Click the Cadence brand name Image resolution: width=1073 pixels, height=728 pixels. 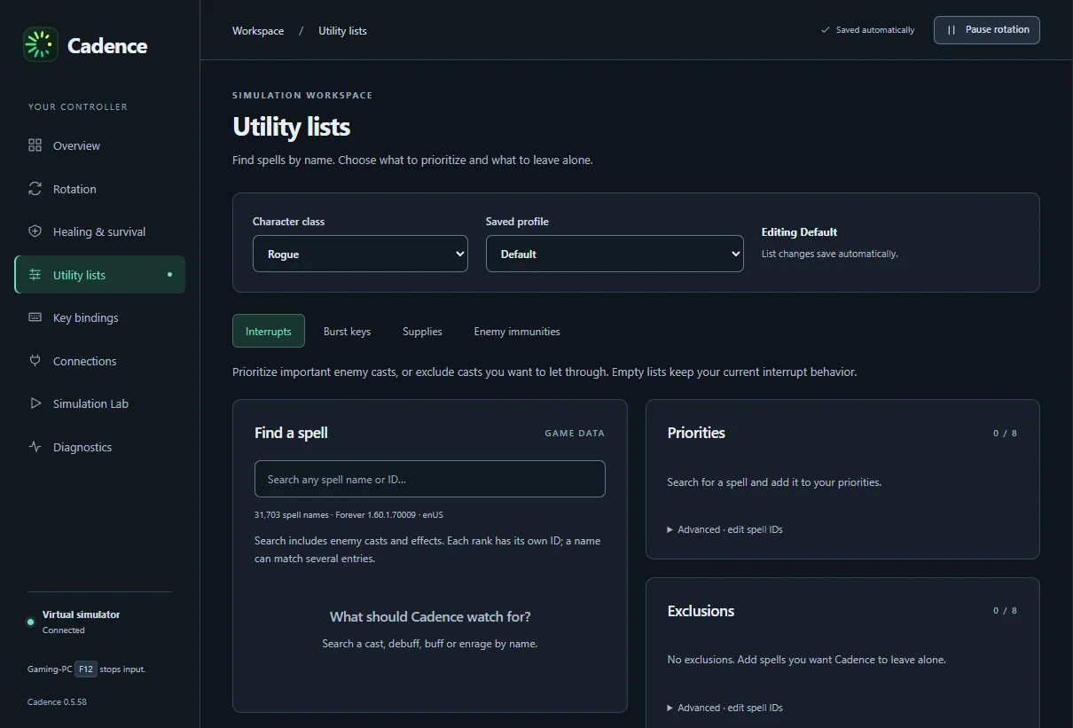107,45
